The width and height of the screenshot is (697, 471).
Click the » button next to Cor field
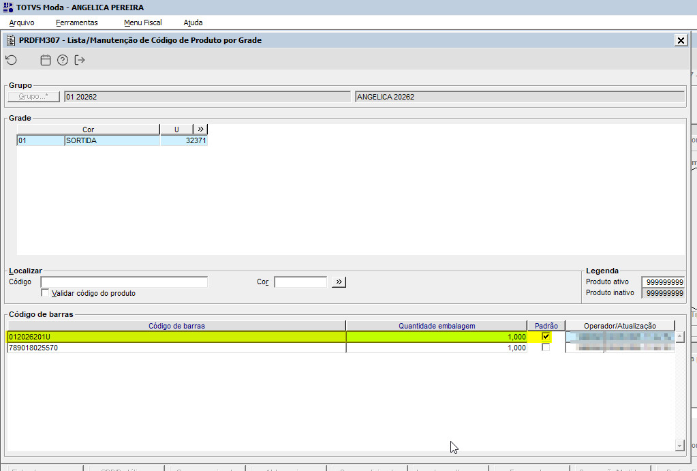click(339, 282)
